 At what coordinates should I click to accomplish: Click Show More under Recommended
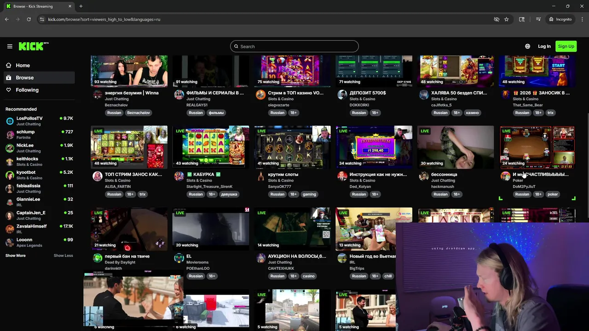point(16,256)
